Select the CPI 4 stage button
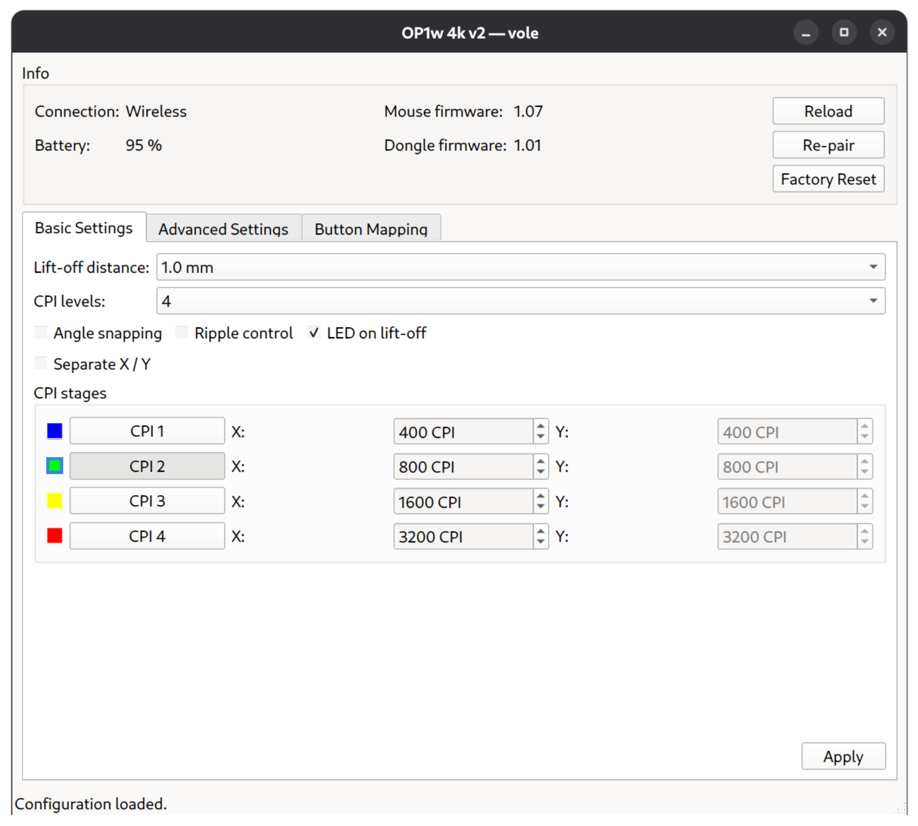Image resolution: width=918 pixels, height=826 pixels. (x=147, y=536)
